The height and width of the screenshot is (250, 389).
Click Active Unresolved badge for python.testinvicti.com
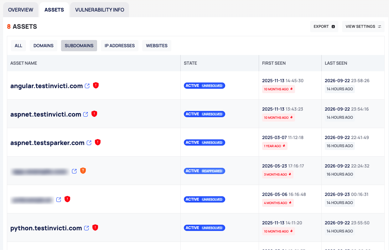point(205,228)
